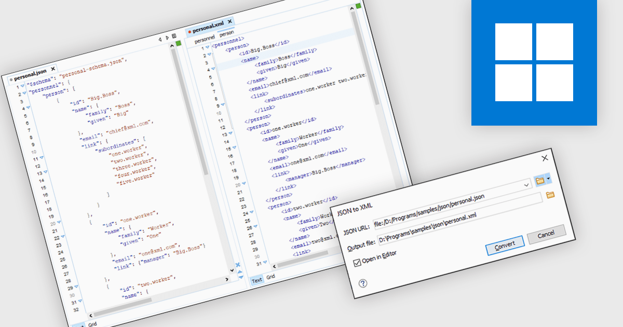Click the Windows logo tile
This screenshot has width=623, height=327.
534,62
